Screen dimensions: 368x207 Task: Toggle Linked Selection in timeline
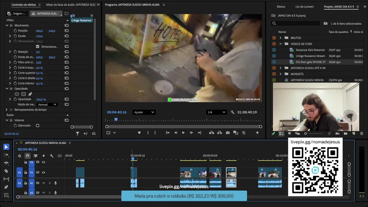[36, 156]
